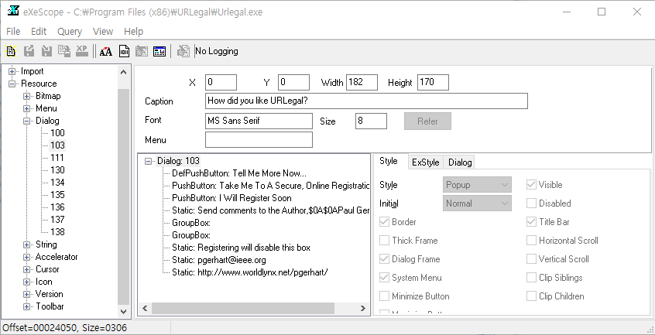Select dialog resource 138
The height and width of the screenshot is (335, 655).
click(57, 232)
